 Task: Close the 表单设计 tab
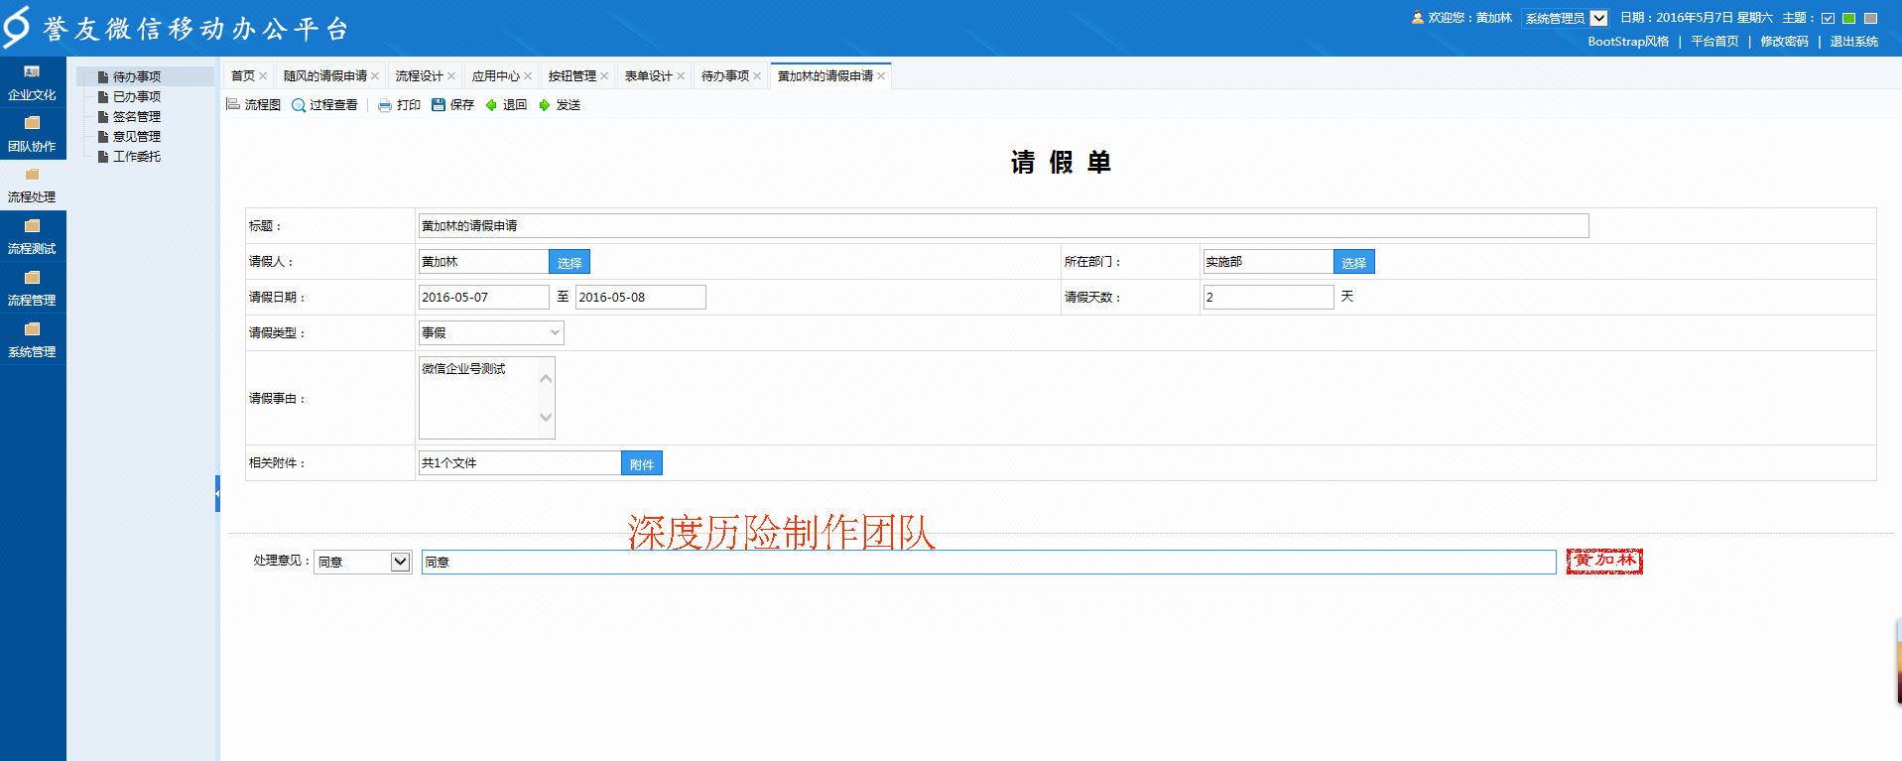(x=681, y=76)
